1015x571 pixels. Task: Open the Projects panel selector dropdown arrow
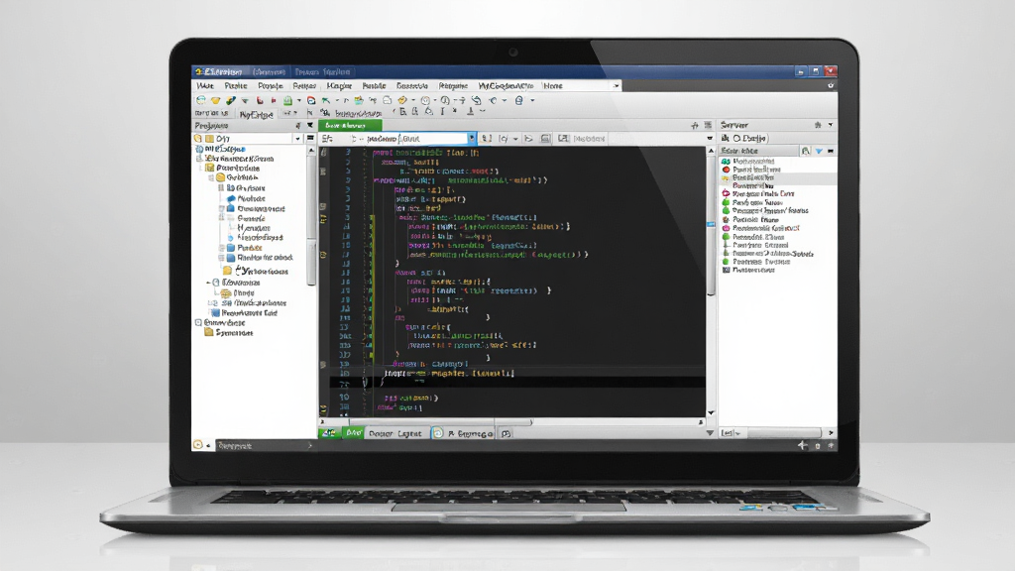click(297, 139)
